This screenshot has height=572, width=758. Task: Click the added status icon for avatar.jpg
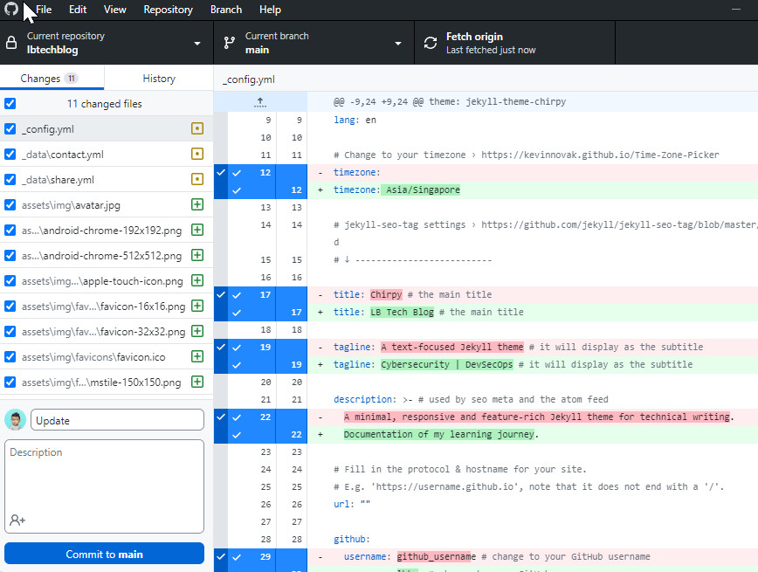pos(197,205)
